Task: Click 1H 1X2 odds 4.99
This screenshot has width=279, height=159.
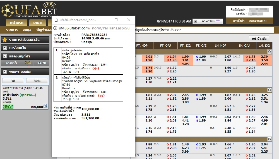Action: tap(264, 120)
